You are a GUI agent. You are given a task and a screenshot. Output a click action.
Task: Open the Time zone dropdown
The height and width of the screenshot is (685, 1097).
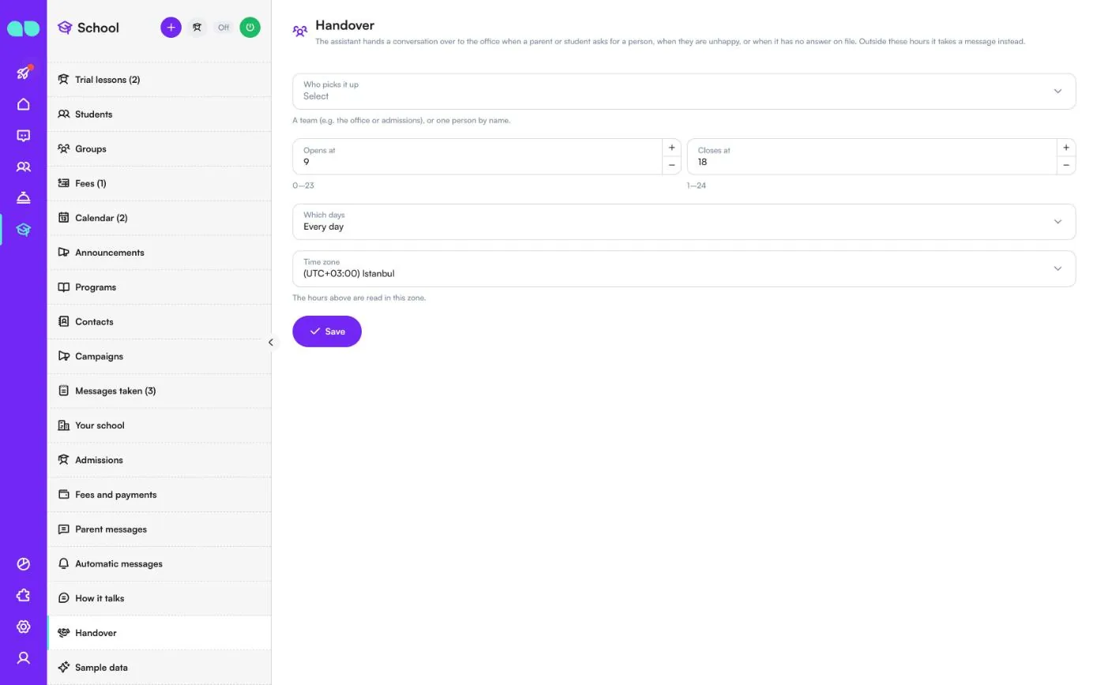684,268
